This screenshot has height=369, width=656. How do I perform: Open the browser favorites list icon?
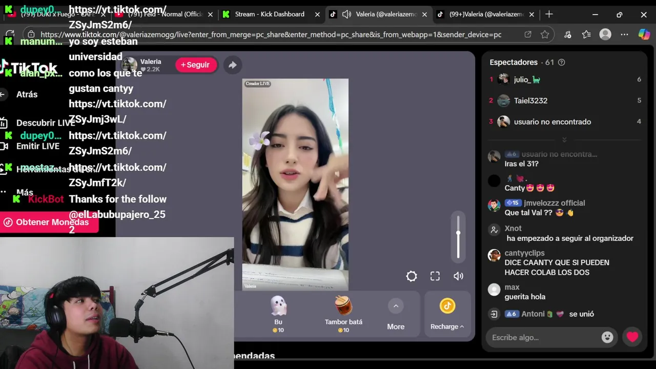point(586,35)
